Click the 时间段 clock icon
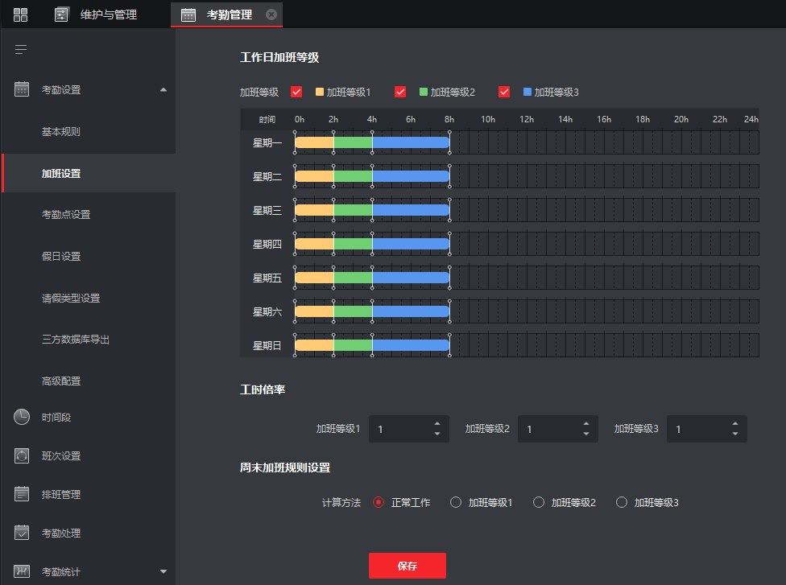 (x=22, y=417)
